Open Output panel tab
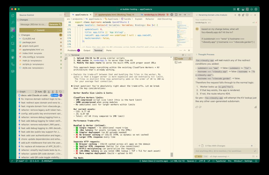The width and height of the screenshot is (269, 175). (87, 51)
